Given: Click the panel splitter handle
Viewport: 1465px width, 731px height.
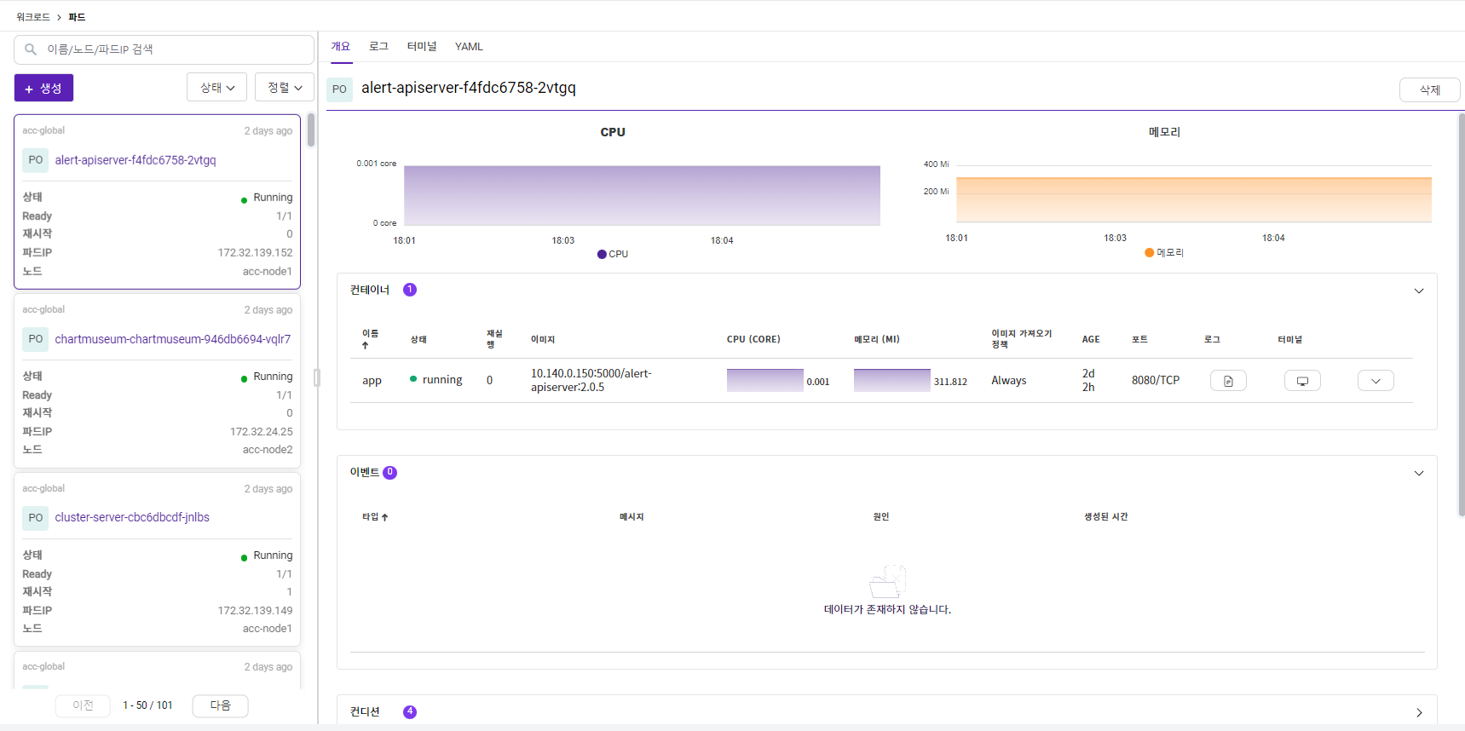Looking at the screenshot, I should pos(317,377).
